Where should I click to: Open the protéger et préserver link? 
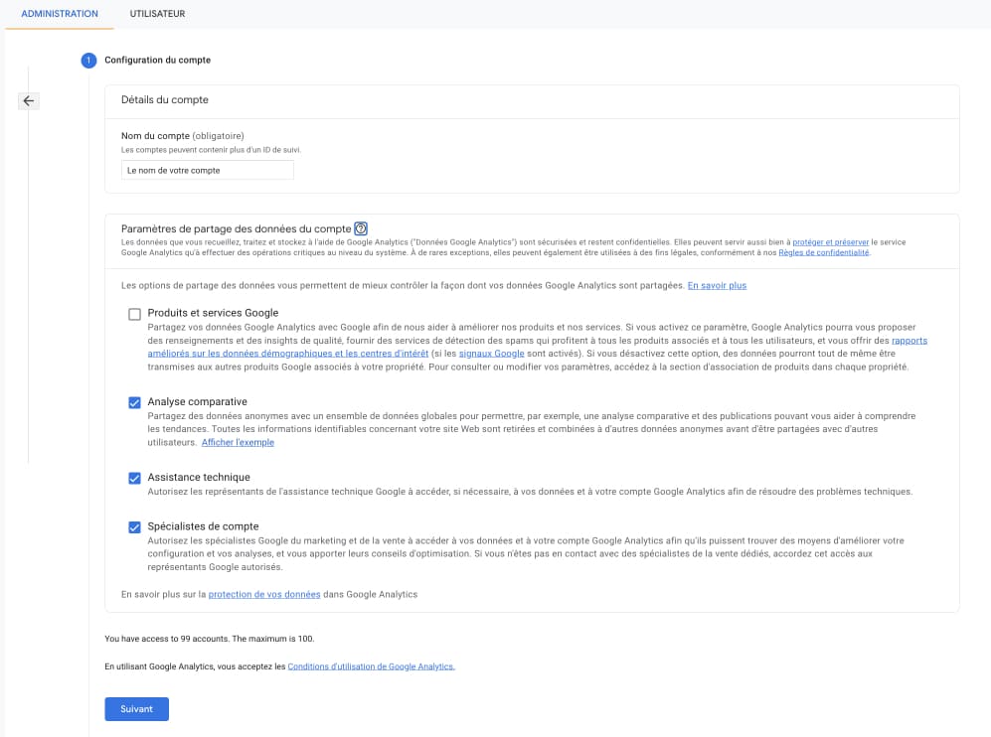point(830,242)
